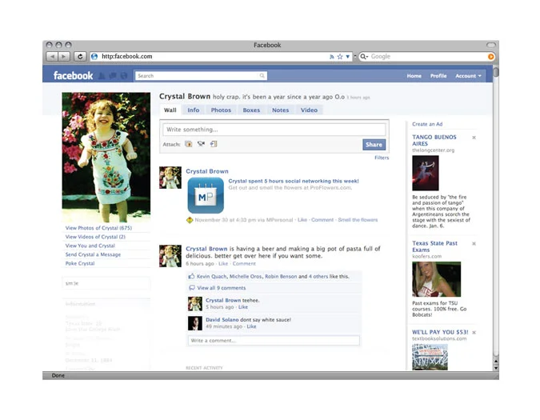Switch to the Notes tab
This screenshot has height=420, width=540.
click(x=280, y=110)
